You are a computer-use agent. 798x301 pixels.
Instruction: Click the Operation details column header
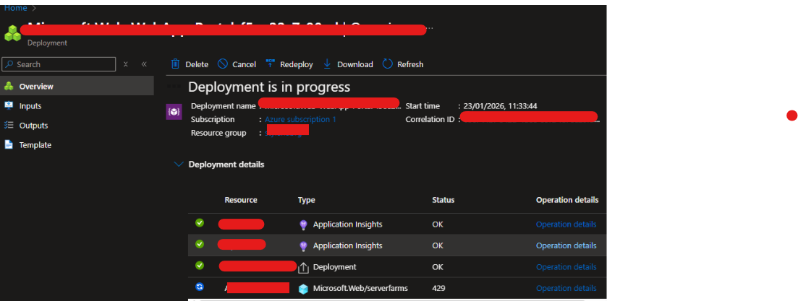[x=567, y=200]
